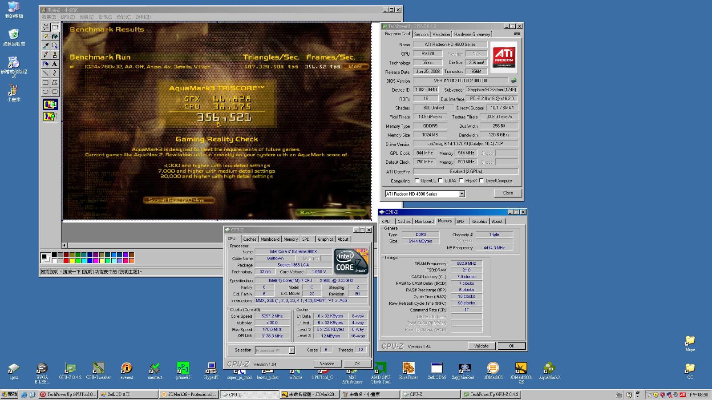Screen dimensions: 712x400
Task: Open the 3DMark06 desktop shortcut
Action: [493, 371]
